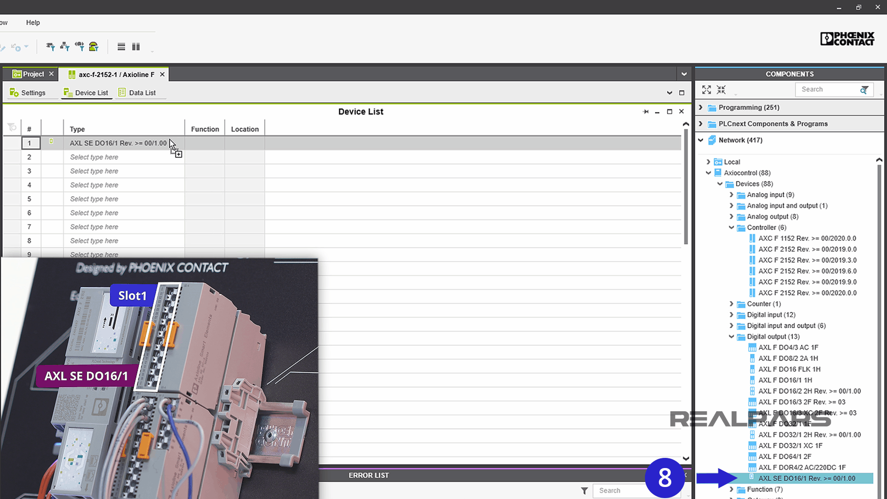Click the first filter icon in the toolbar
The width and height of the screenshot is (887, 499).
50,46
